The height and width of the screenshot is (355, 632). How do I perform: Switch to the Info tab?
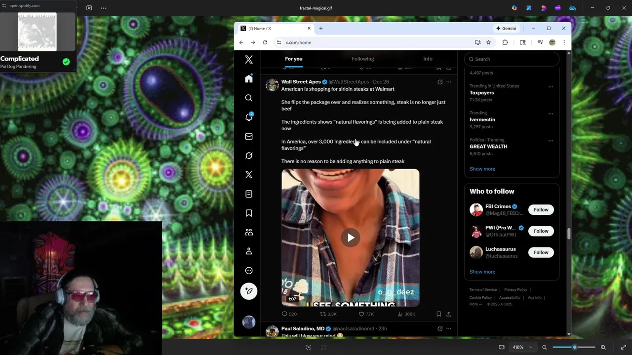click(x=428, y=59)
